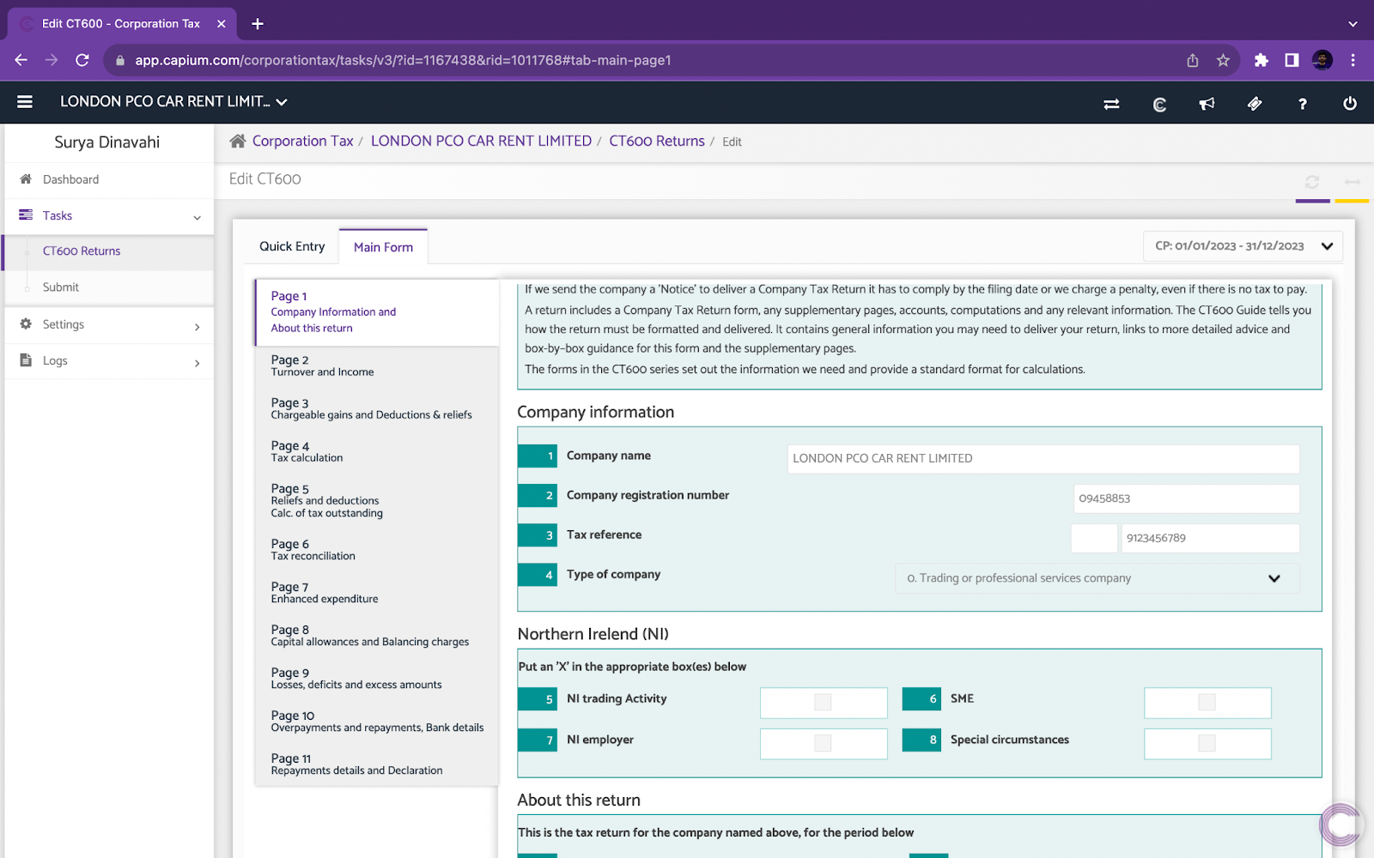This screenshot has height=858, width=1374.
Task: Go back in browser history
Action: [21, 60]
